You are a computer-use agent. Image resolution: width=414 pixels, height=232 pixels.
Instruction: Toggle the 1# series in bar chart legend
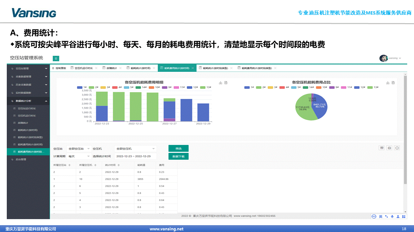click(x=82, y=87)
